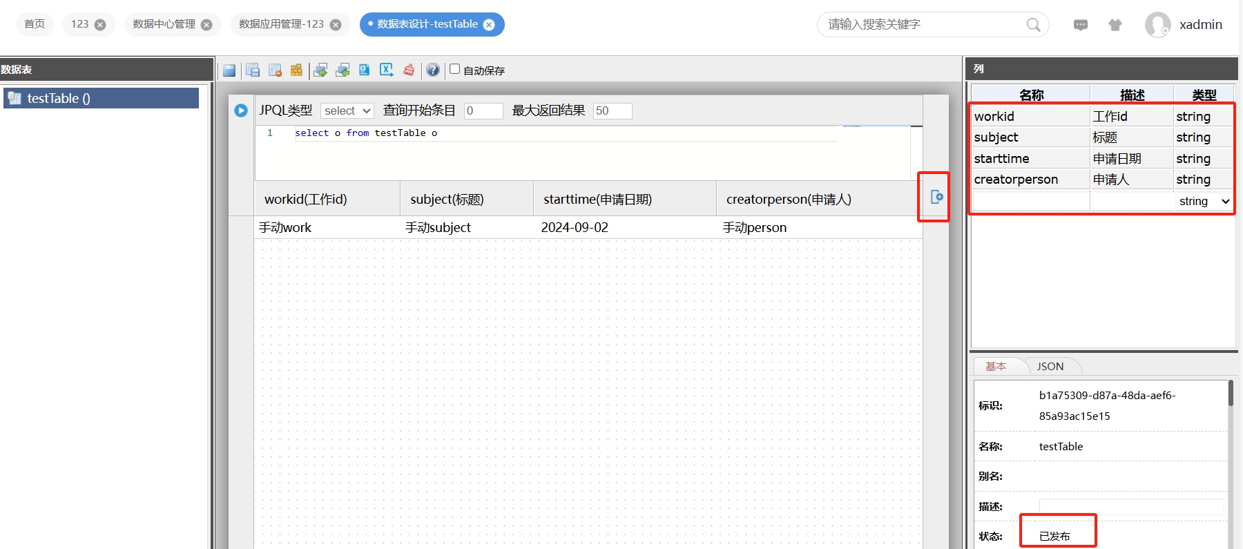Toggle the 自动保存 checkbox
Image resolution: width=1243 pixels, height=549 pixels.
[455, 69]
